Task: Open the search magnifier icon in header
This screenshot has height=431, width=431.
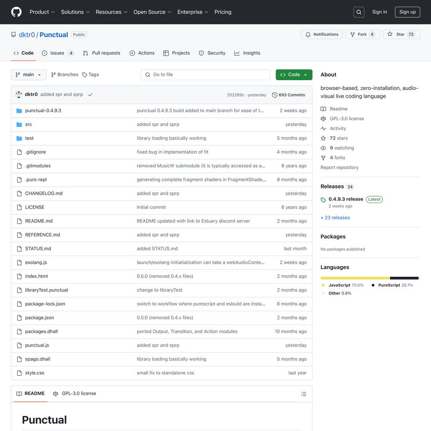Action: tap(359, 12)
